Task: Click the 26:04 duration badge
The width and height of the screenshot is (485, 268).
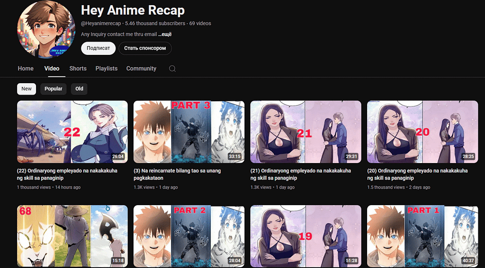Action: coord(118,156)
